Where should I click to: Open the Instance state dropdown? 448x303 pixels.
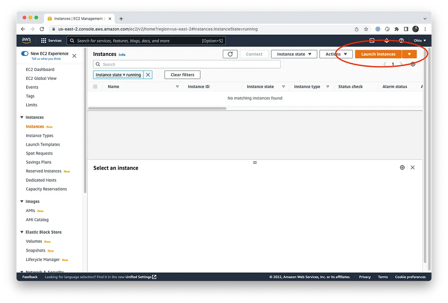(x=294, y=54)
